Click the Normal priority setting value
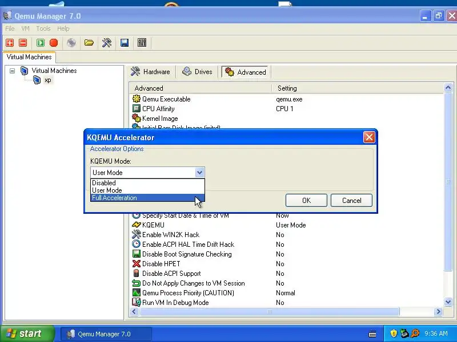This screenshot has height=342, width=457. coord(285,293)
